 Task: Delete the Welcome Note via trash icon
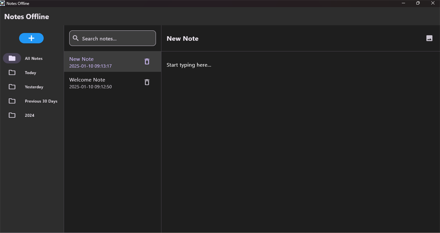pos(147,82)
